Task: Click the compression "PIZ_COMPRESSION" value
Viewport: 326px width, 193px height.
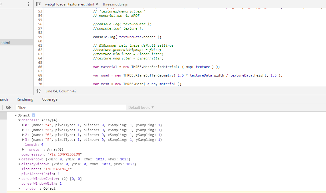Action: pyautogui.click(x=65, y=154)
